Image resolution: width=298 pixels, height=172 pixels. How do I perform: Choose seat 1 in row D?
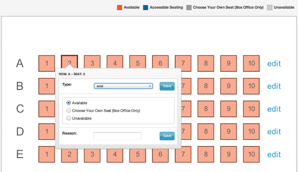coord(47,131)
